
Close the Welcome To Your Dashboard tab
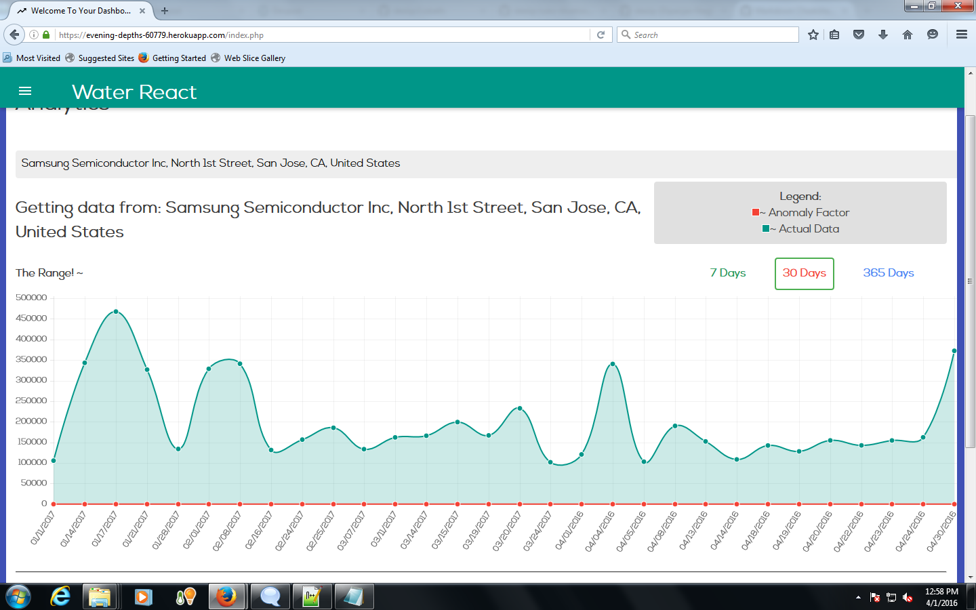point(142,11)
